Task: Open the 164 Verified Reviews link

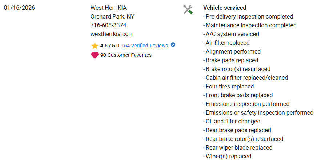Action: pyautogui.click(x=144, y=46)
